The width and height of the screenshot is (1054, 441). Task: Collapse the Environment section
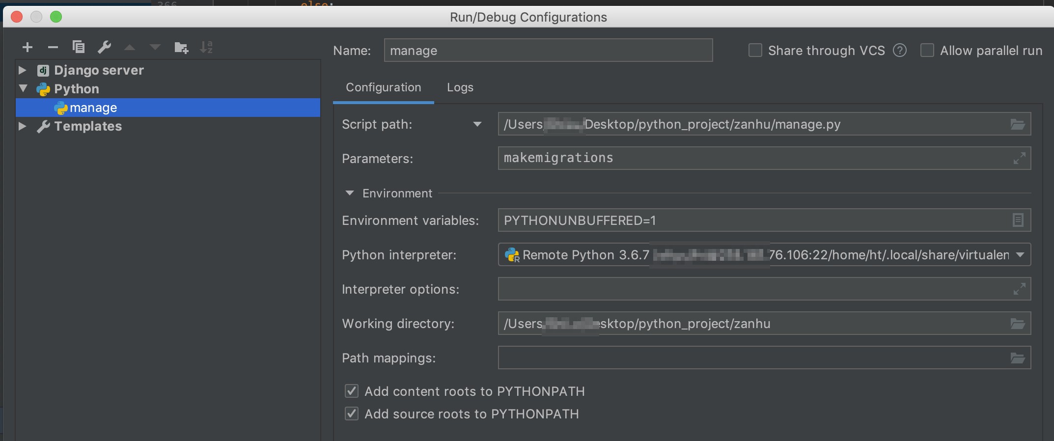click(350, 193)
